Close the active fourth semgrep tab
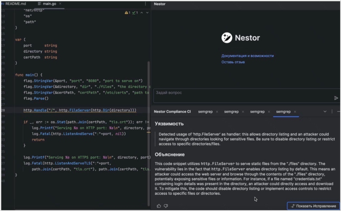Screen dimensions: 341x211 click(295, 112)
